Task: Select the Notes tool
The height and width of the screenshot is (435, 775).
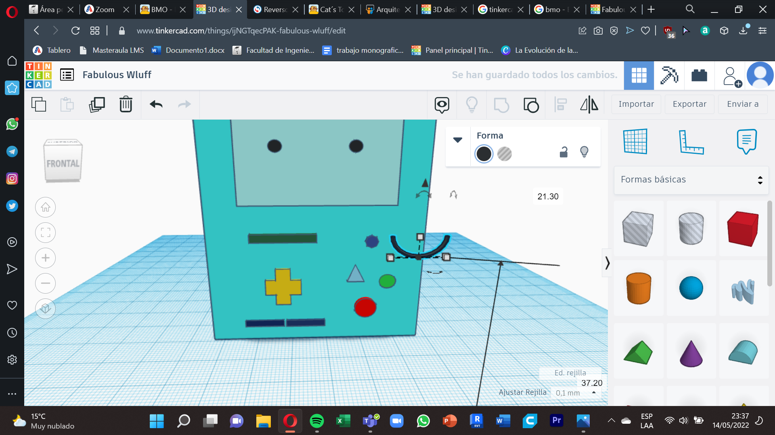Action: (x=746, y=141)
